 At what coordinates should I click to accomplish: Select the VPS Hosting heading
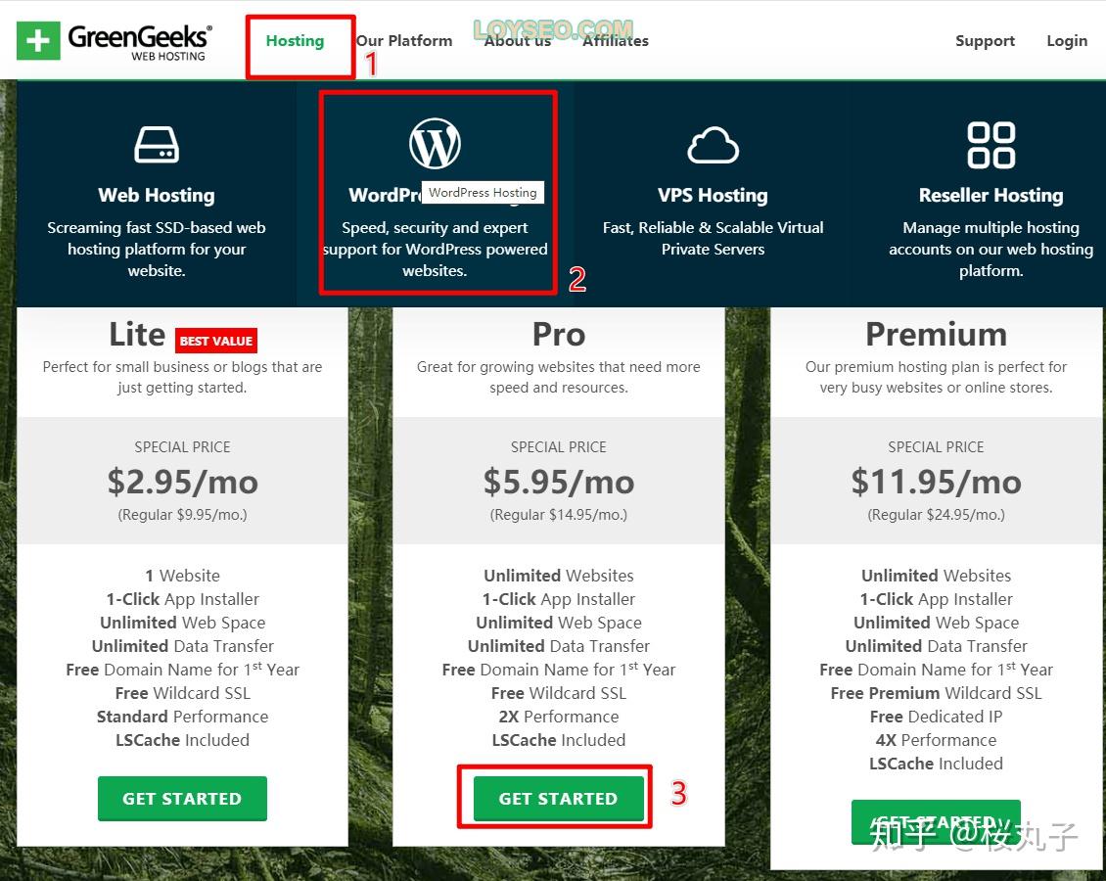714,196
